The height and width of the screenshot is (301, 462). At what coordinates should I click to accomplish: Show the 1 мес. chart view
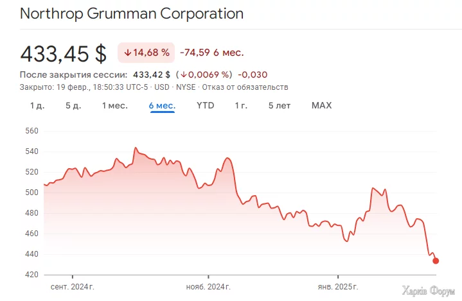pyautogui.click(x=114, y=105)
